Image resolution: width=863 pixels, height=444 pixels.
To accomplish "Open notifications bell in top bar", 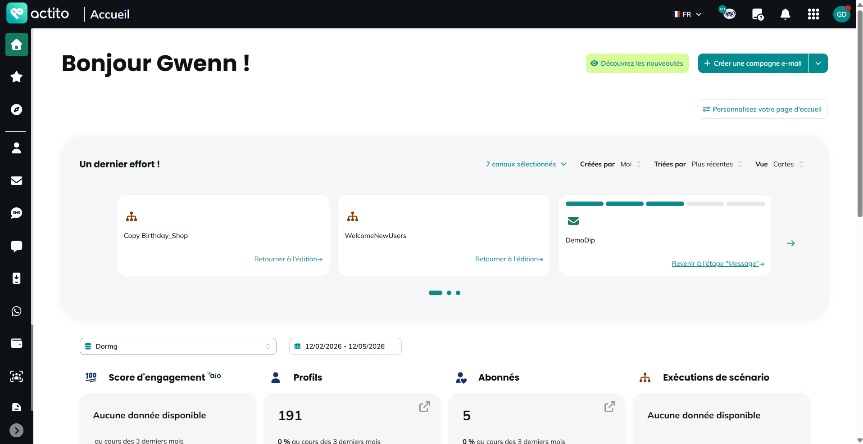I will tap(785, 14).
